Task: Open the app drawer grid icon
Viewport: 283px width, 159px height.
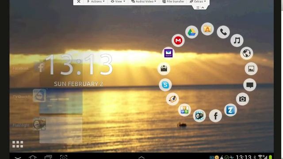Action: [x=18, y=144]
